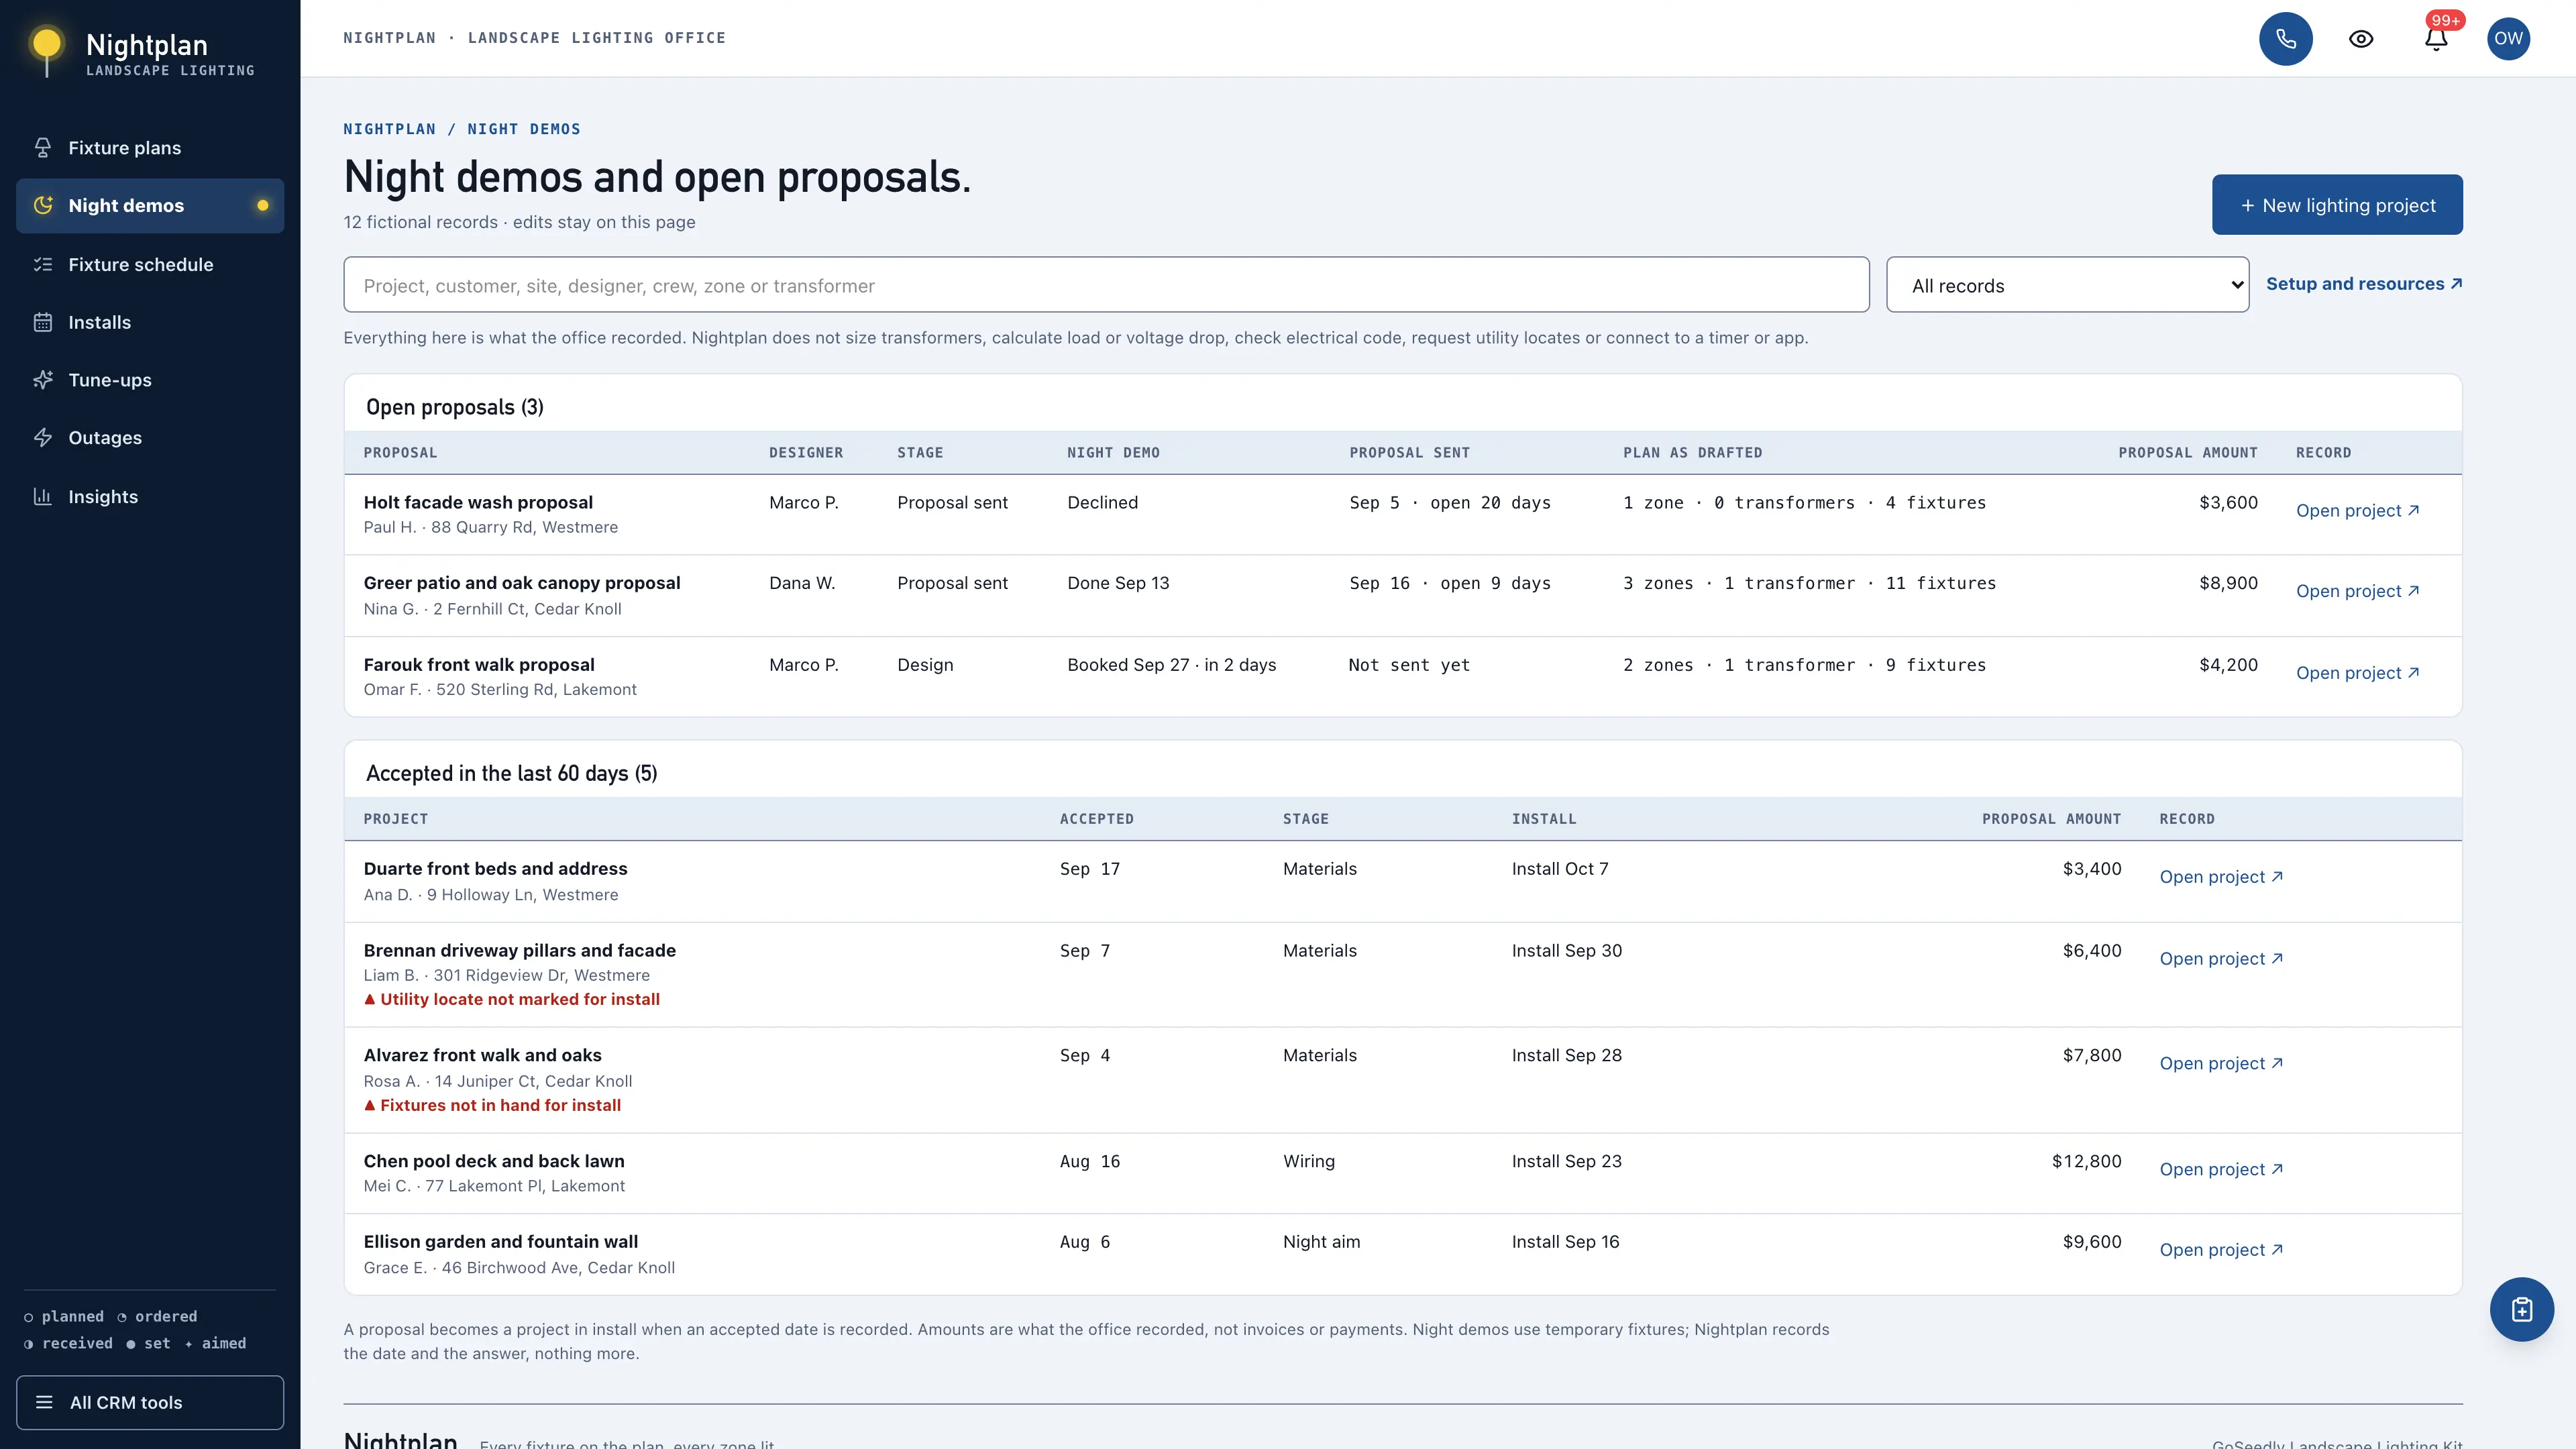Click the floating clipboard button
This screenshot has height=1449, width=2576.
coord(2521,1309)
